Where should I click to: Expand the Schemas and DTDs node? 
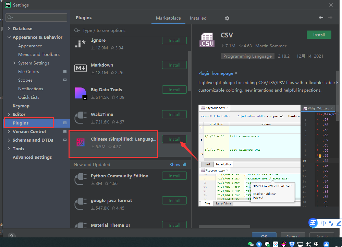coord(9,140)
